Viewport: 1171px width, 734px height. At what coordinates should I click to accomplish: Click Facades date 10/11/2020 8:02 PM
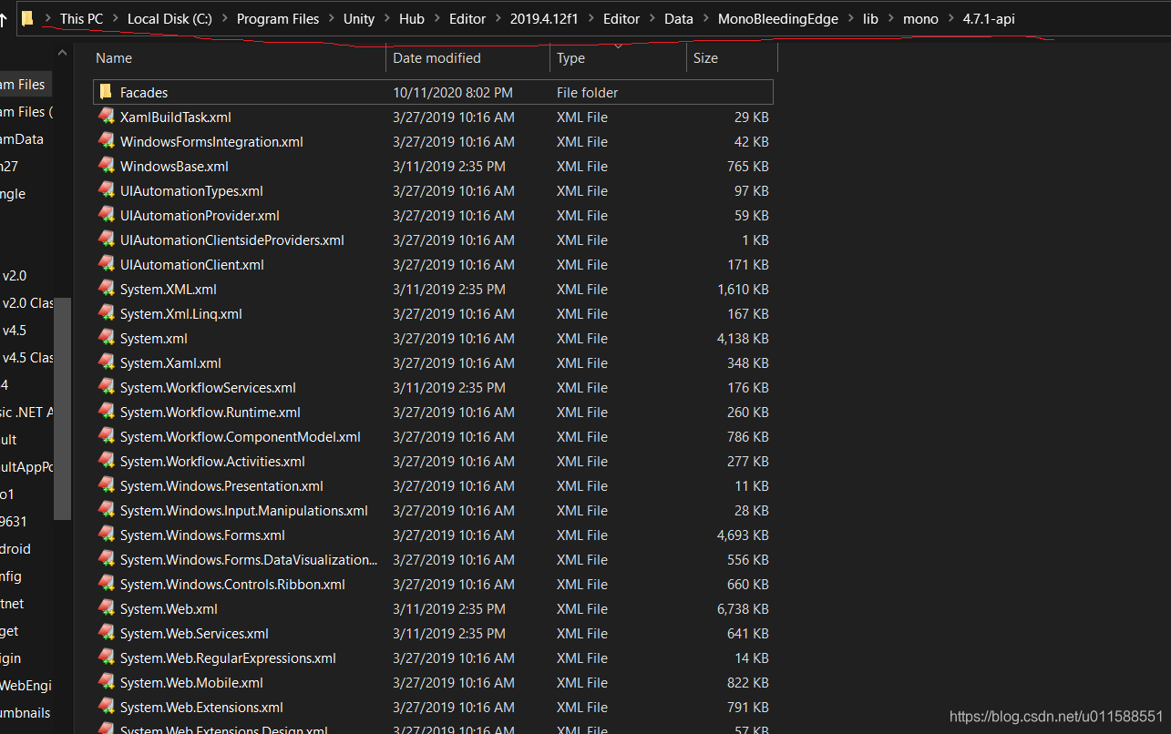pos(453,92)
